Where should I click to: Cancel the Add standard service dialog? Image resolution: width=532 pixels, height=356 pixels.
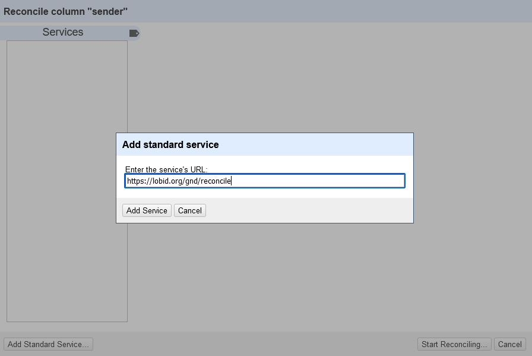190,210
